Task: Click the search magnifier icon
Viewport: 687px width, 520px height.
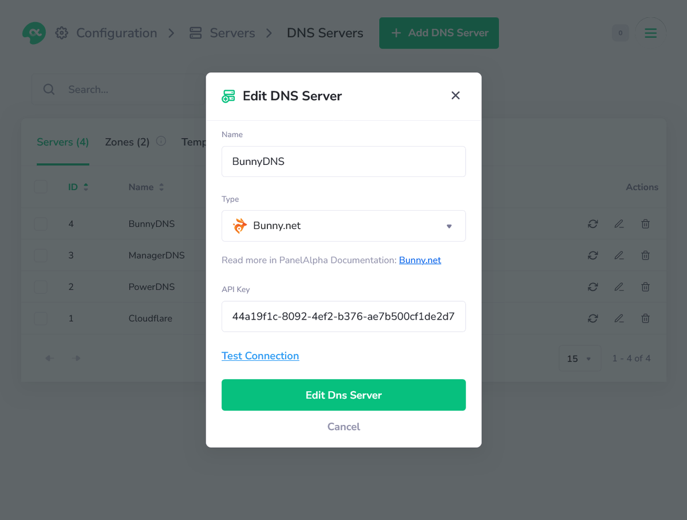Action: (x=49, y=89)
